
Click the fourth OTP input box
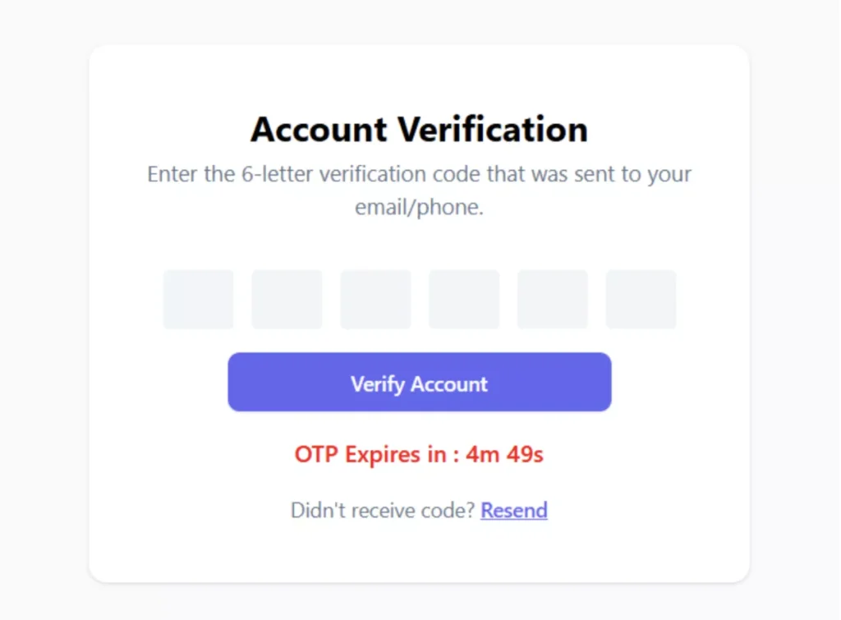pos(464,299)
